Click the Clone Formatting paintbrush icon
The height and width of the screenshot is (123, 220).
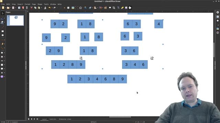[x=45, y=8]
